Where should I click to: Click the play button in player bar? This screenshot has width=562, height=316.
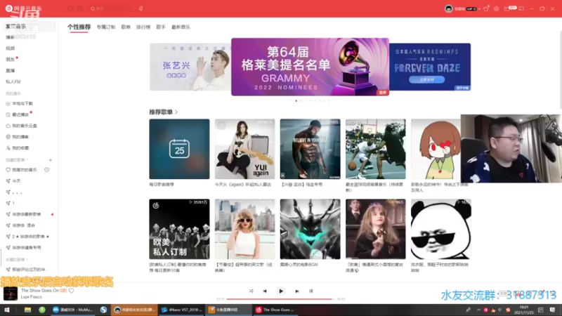pyautogui.click(x=280, y=291)
